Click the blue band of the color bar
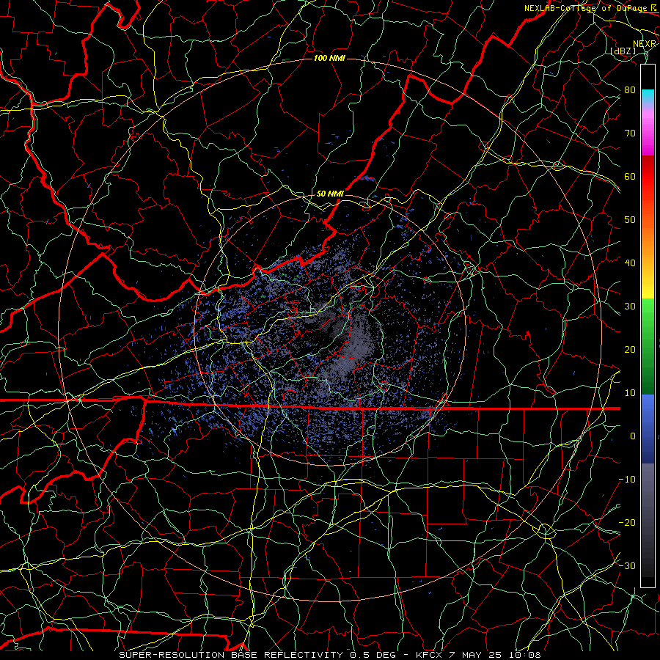The height and width of the screenshot is (660, 660). click(648, 429)
